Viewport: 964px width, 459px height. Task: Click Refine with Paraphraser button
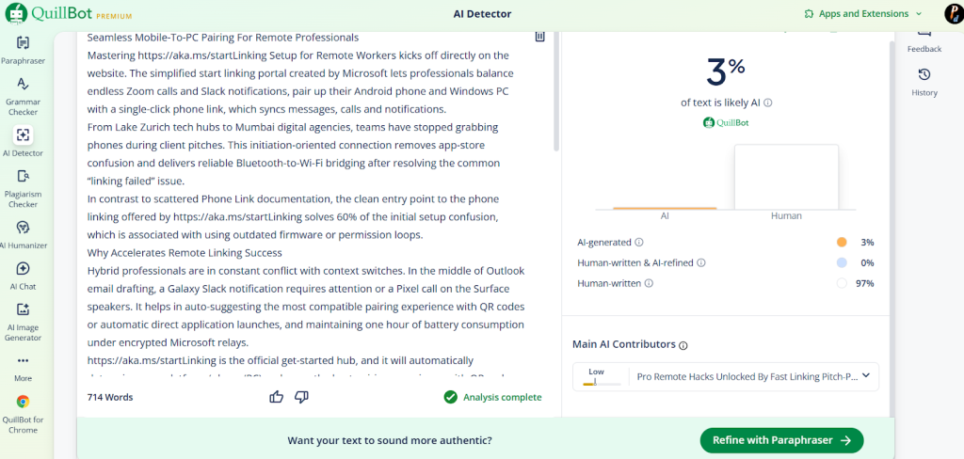(x=780, y=440)
